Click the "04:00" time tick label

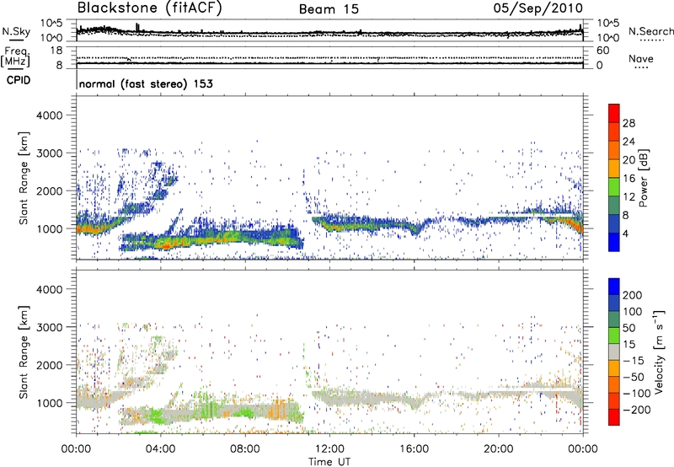pyautogui.click(x=161, y=449)
